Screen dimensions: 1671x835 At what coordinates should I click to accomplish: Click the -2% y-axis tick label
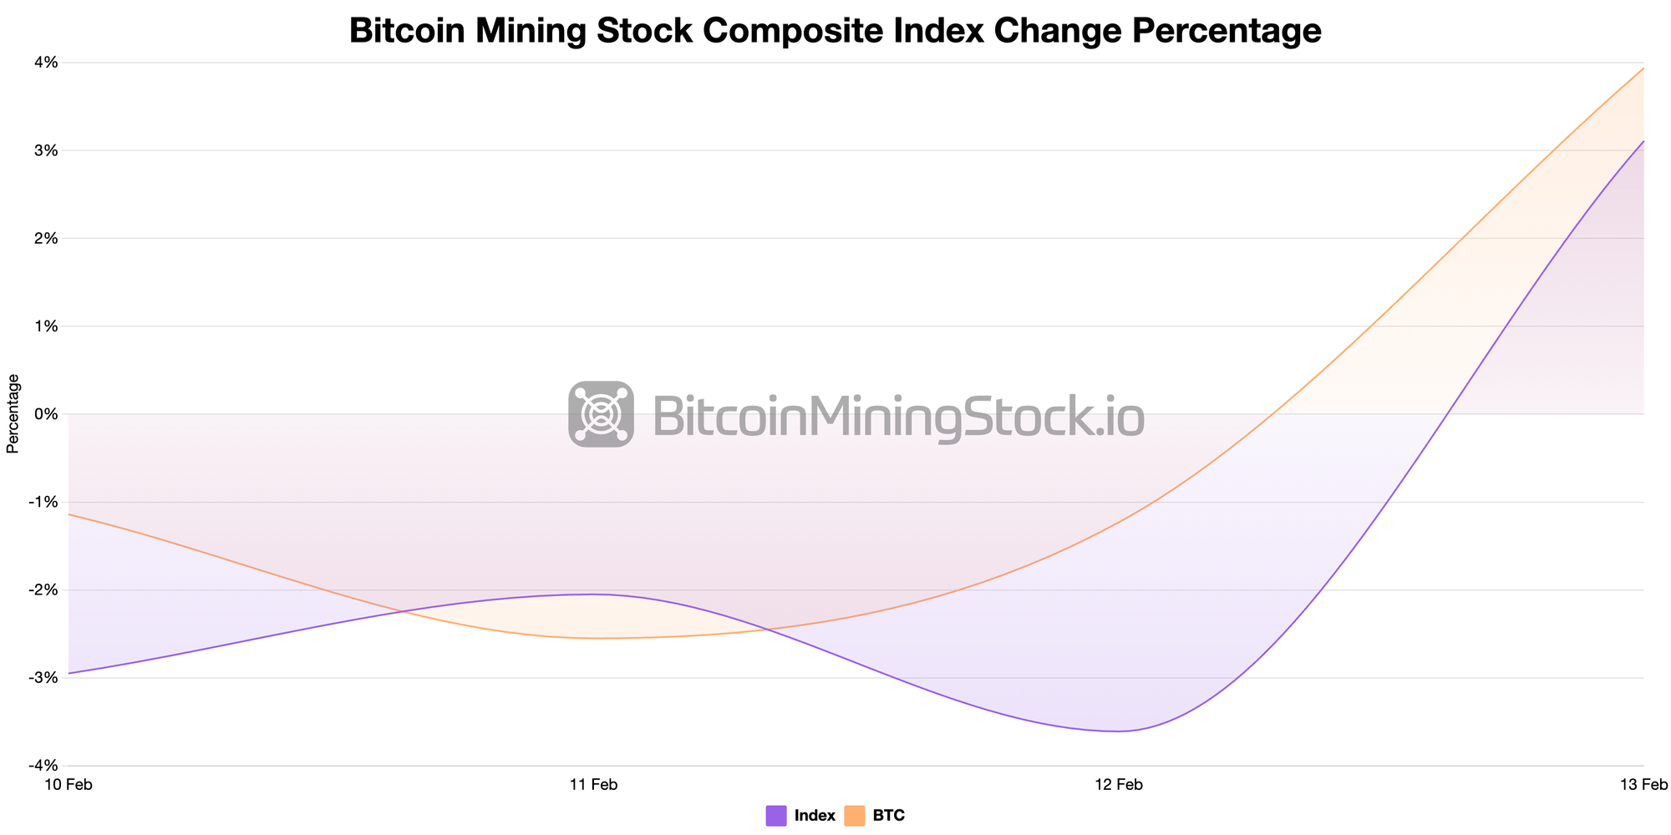point(43,590)
